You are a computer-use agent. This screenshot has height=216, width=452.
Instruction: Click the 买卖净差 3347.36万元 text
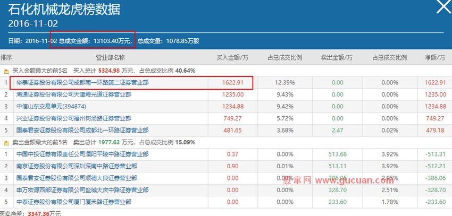[x=30, y=213]
